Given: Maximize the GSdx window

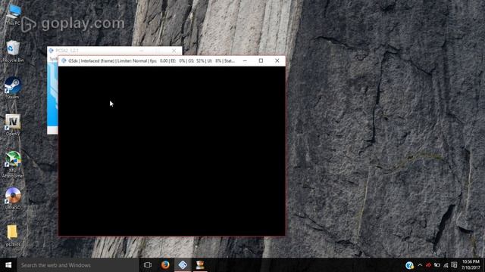Looking at the screenshot, I should 261,60.
